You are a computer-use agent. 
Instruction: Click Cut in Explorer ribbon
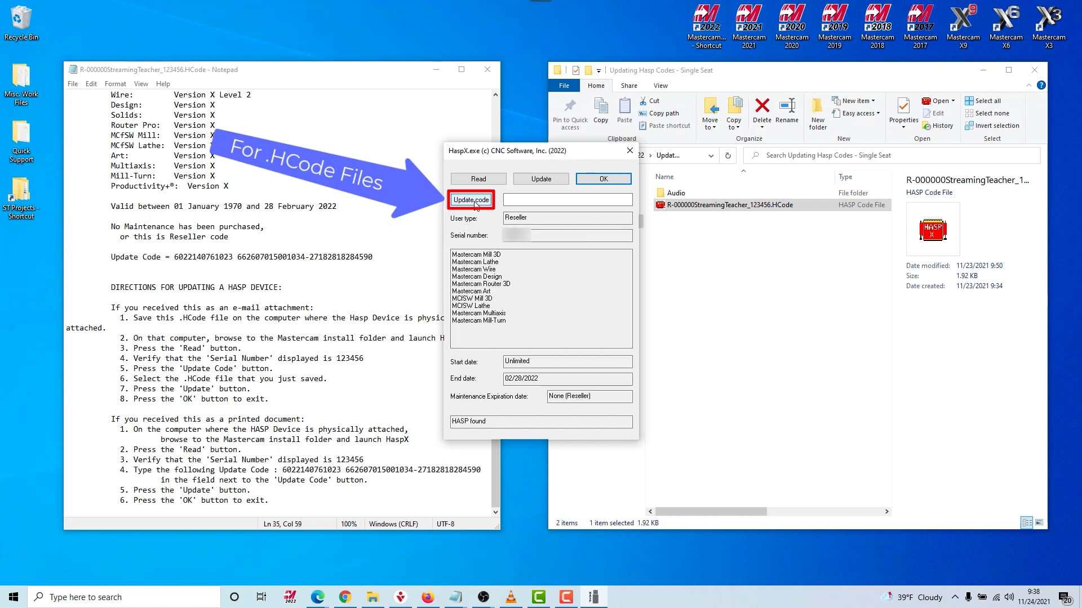coord(649,101)
